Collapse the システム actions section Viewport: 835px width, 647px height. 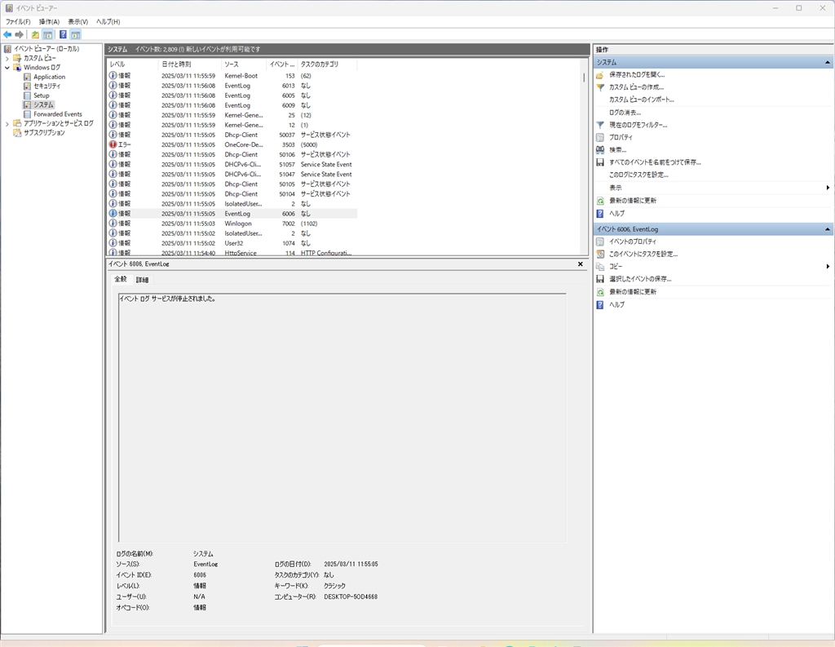pos(827,62)
